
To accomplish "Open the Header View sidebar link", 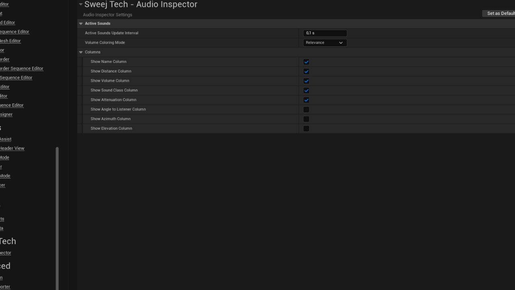I will click(x=12, y=148).
